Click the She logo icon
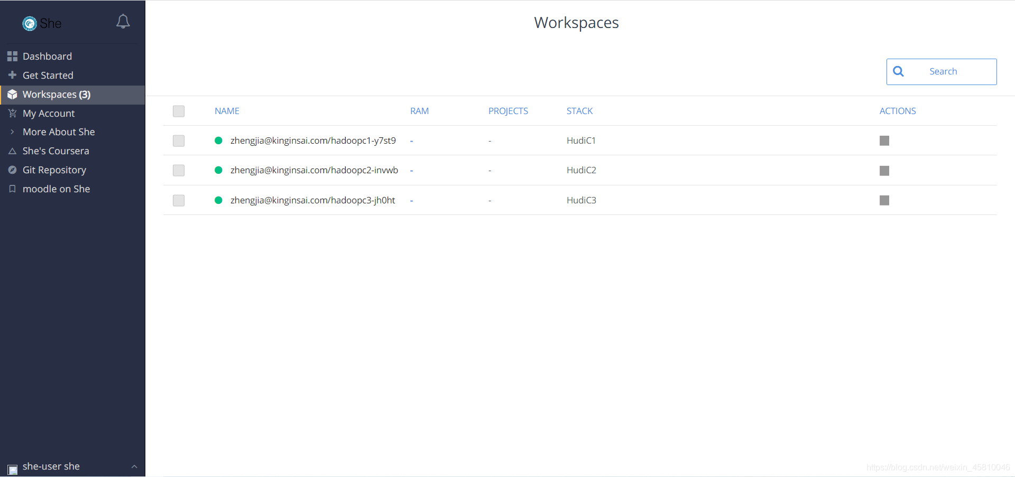This screenshot has height=477, width=1015. [x=30, y=23]
